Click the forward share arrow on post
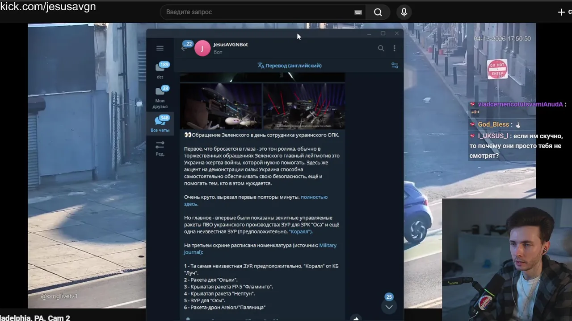The image size is (572, 321). point(356,318)
